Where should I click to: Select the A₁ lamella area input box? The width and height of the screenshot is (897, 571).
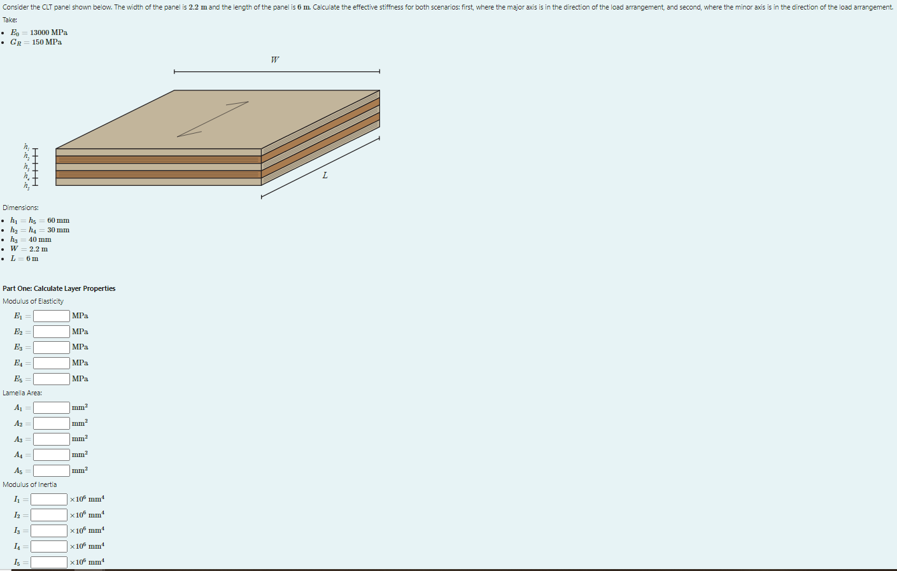coord(52,407)
